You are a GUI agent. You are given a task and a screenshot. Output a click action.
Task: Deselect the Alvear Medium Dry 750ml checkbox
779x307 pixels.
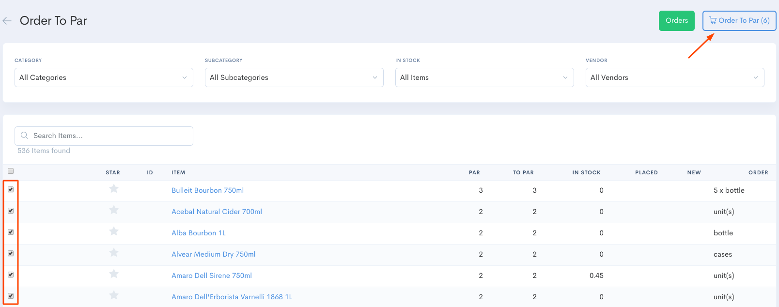pyautogui.click(x=11, y=253)
